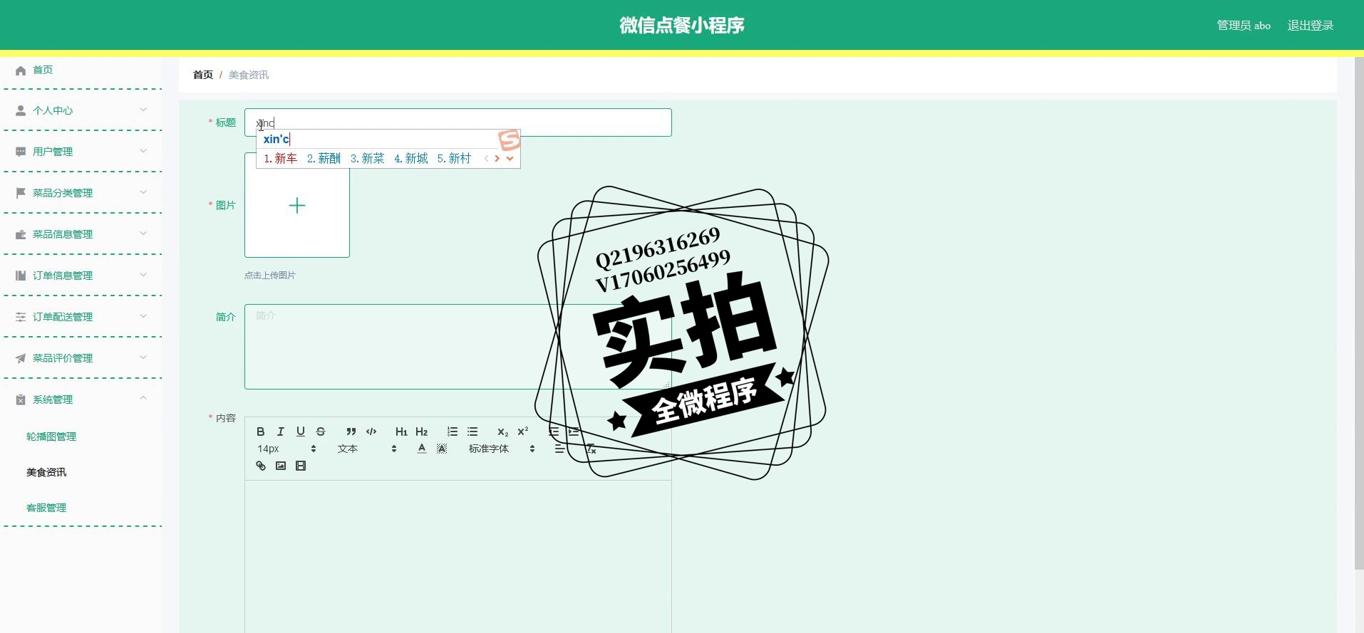Insert a hyperlink in editor
1364x633 pixels.
pyautogui.click(x=261, y=466)
